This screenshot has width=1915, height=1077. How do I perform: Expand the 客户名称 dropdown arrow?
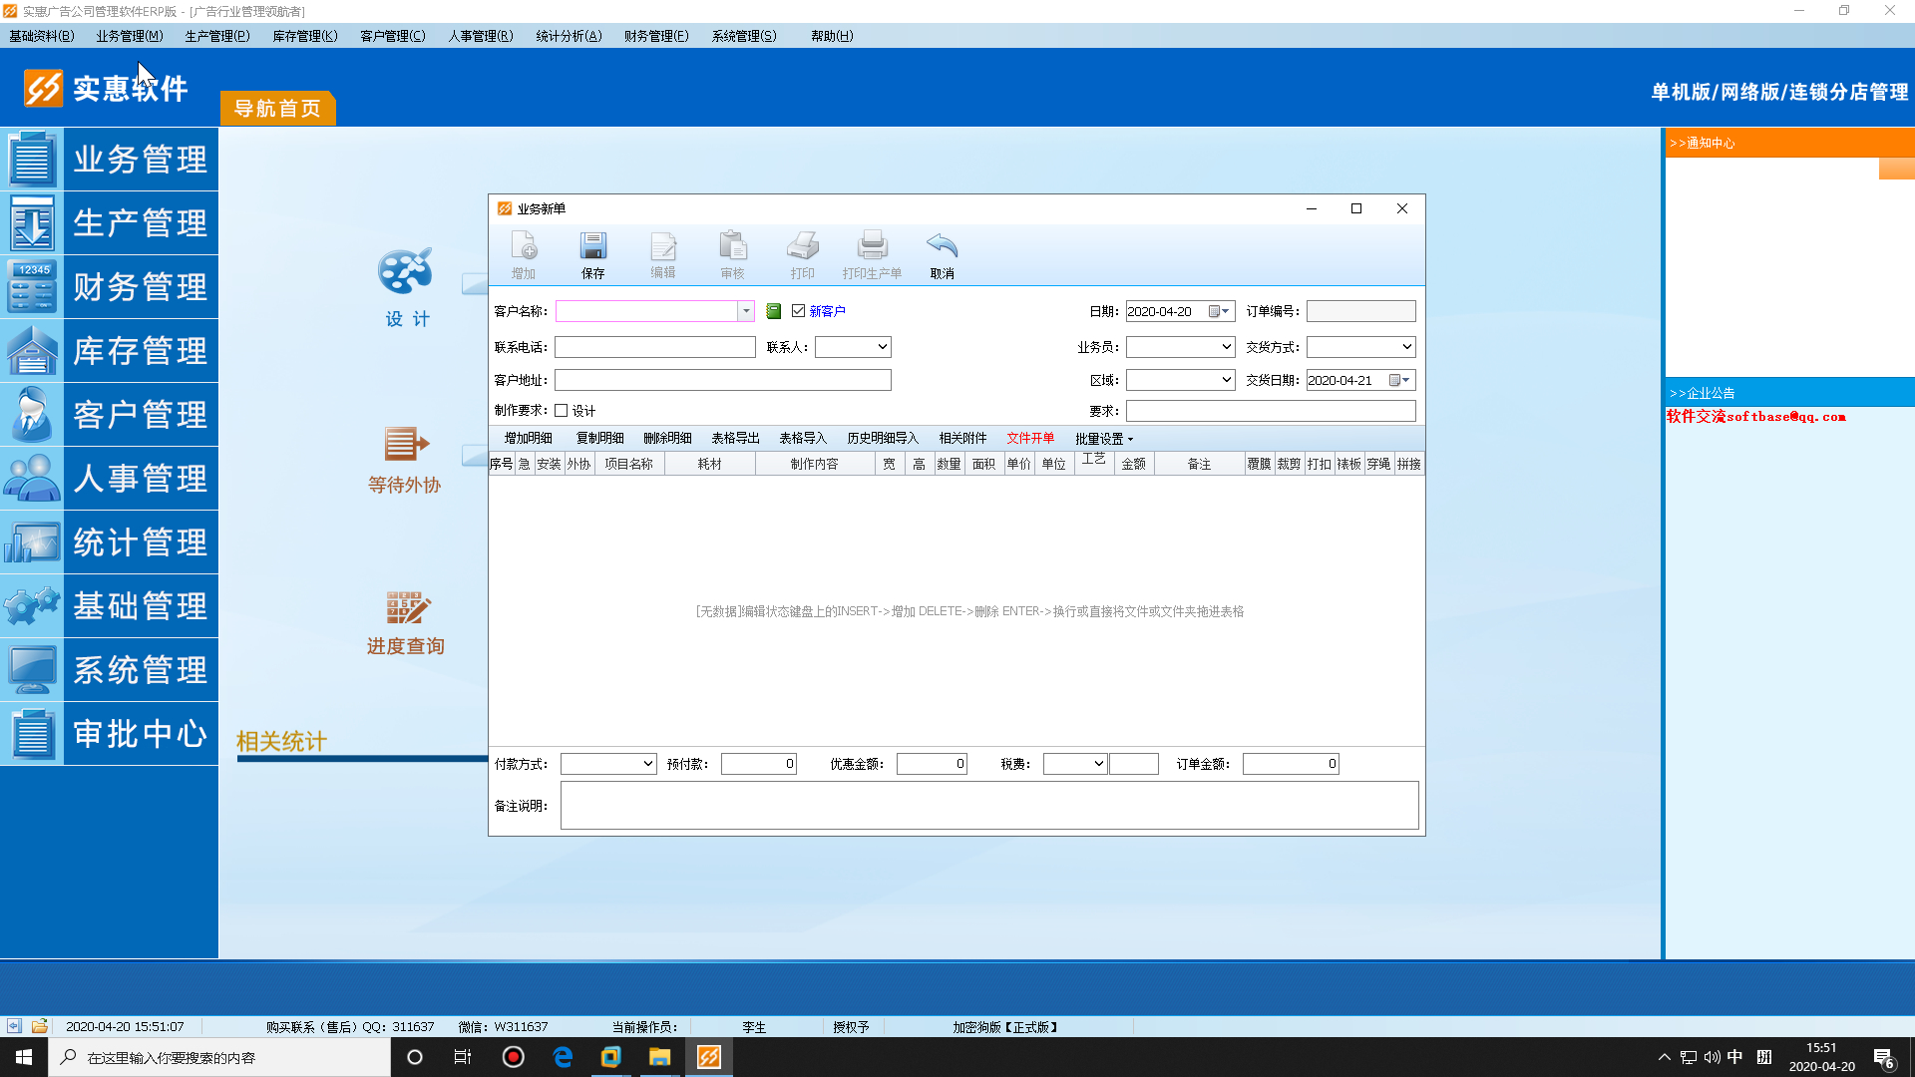[x=745, y=311]
